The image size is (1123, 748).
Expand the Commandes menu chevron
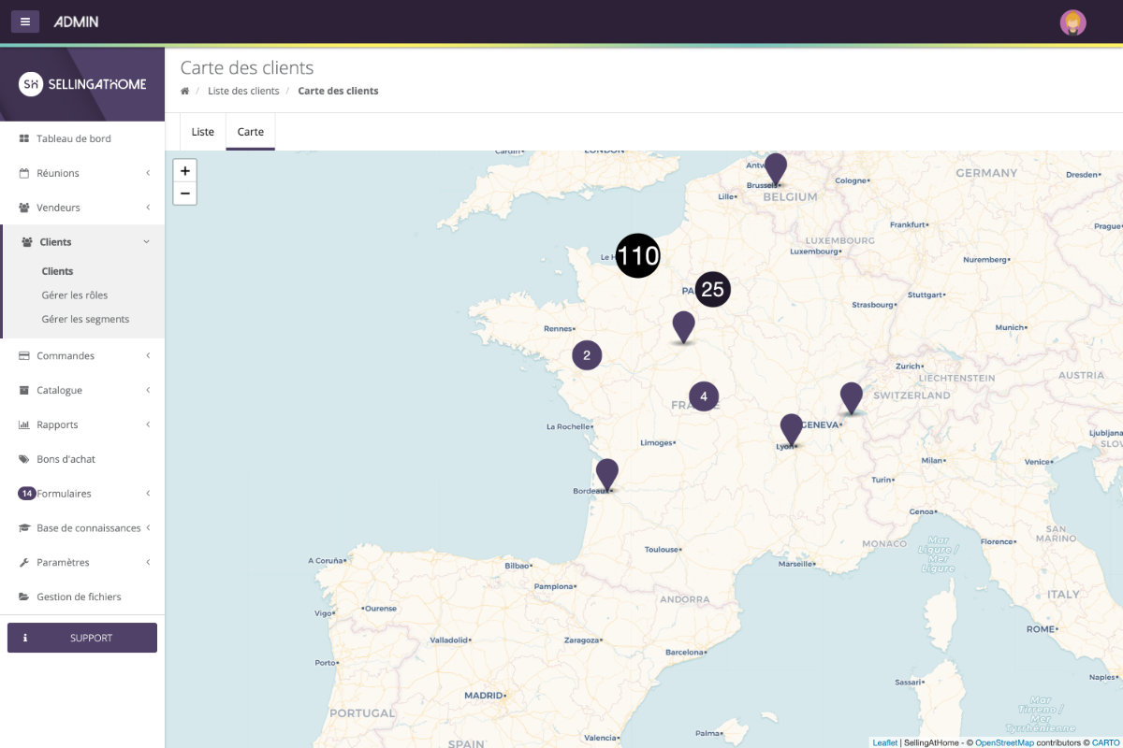148,355
